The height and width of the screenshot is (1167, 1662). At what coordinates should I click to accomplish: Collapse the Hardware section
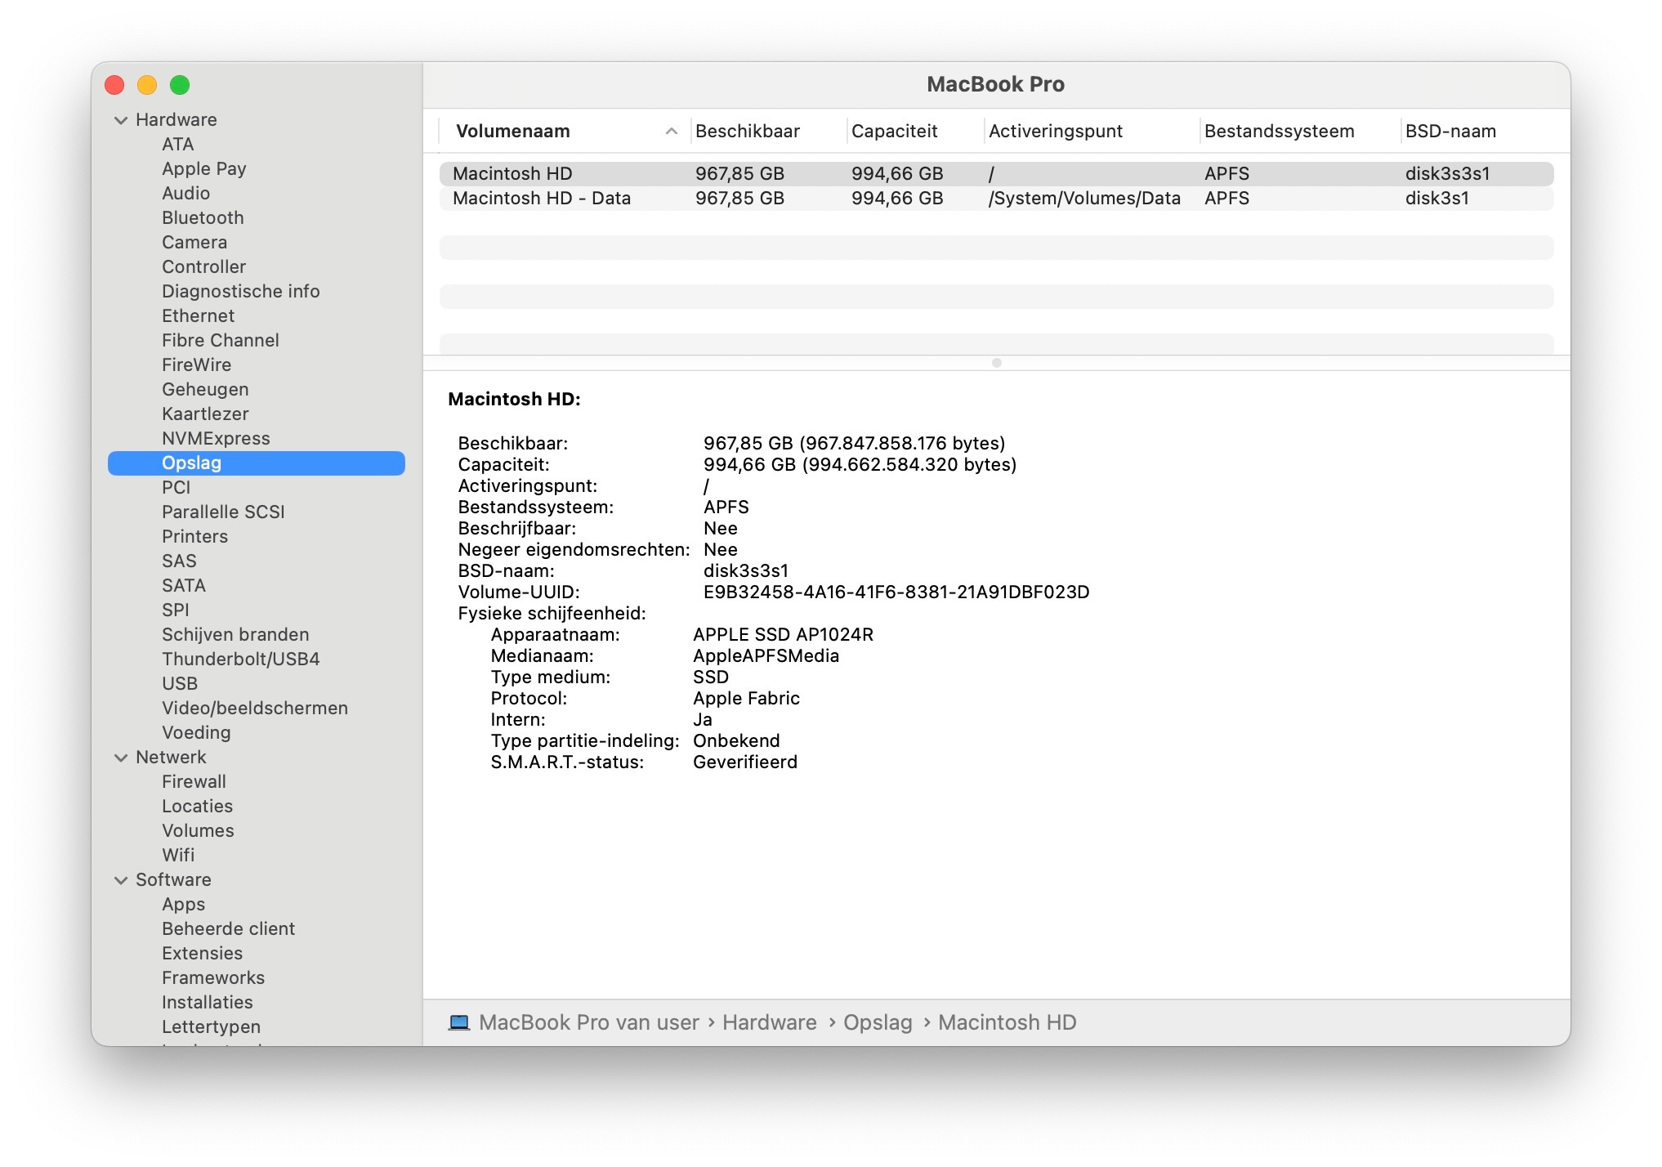(x=121, y=120)
